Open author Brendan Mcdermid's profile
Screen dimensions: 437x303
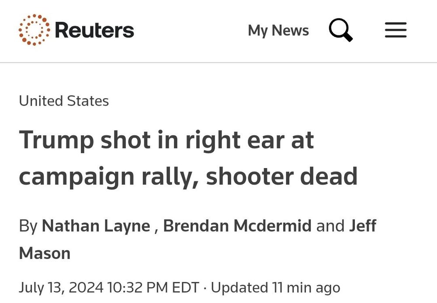click(237, 226)
